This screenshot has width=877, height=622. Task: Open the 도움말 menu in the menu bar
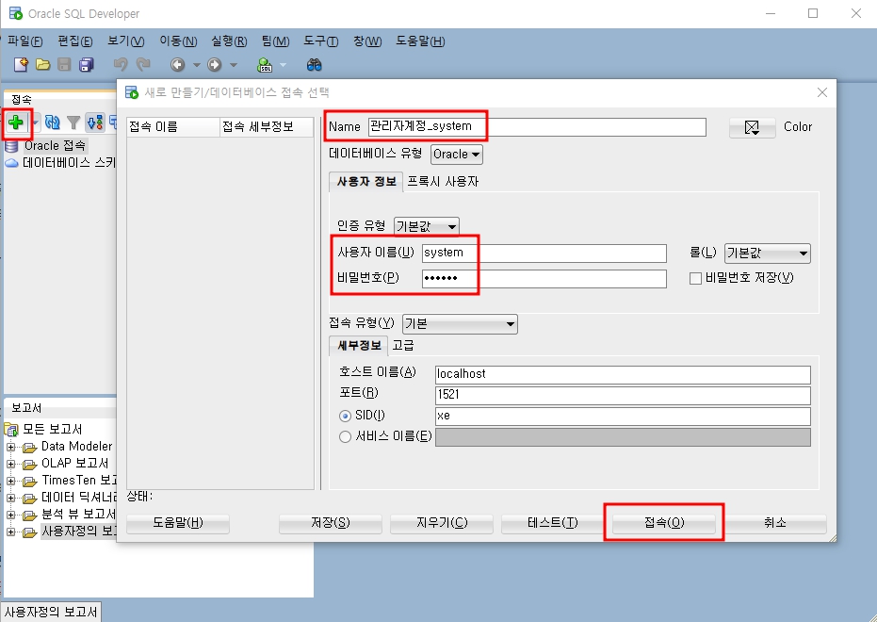pyautogui.click(x=420, y=41)
